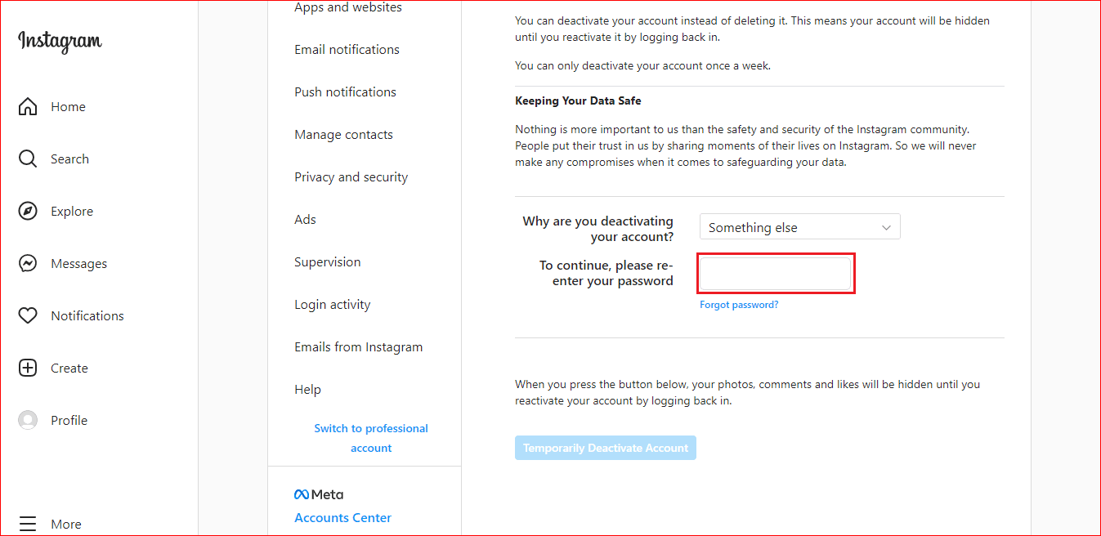Viewport: 1101px width, 536px height.
Task: Click the Meta logo
Action: (319, 494)
